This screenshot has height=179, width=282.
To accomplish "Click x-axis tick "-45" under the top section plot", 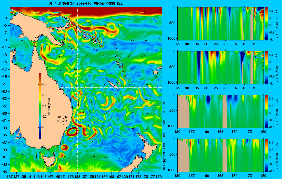I will pos(177,44).
